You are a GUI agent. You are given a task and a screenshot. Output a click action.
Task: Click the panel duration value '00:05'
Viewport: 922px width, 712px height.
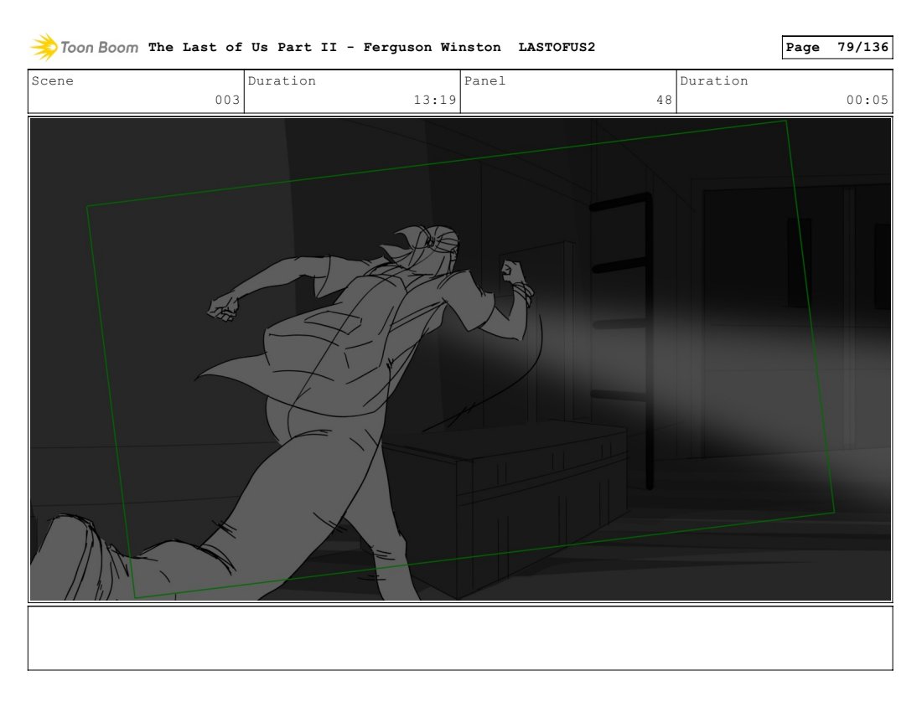(868, 100)
